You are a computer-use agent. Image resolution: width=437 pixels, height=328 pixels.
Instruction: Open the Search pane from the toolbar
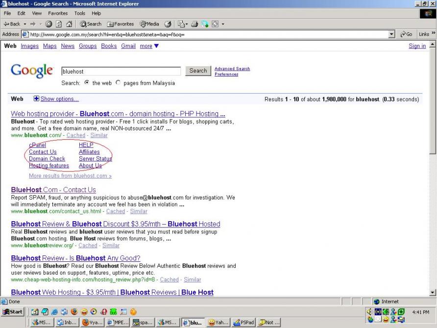[x=91, y=24]
